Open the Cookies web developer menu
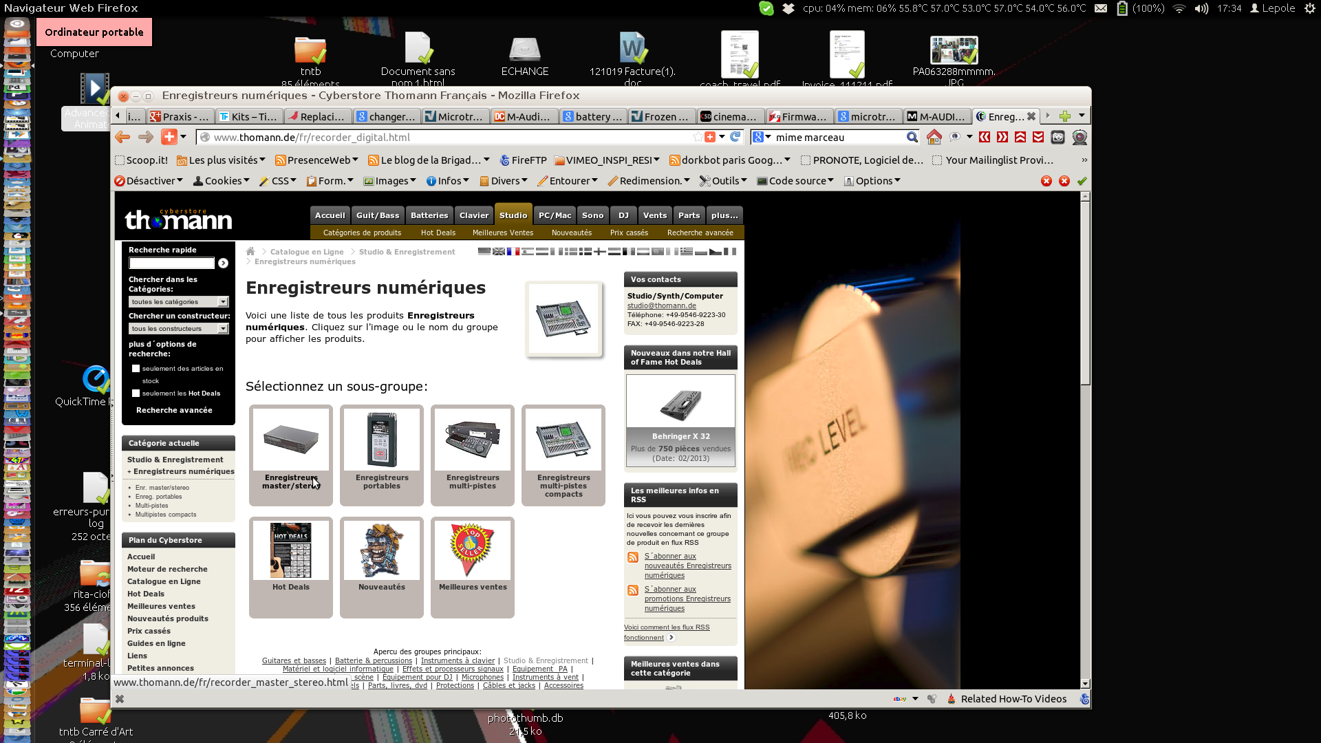This screenshot has width=1321, height=743. point(222,181)
